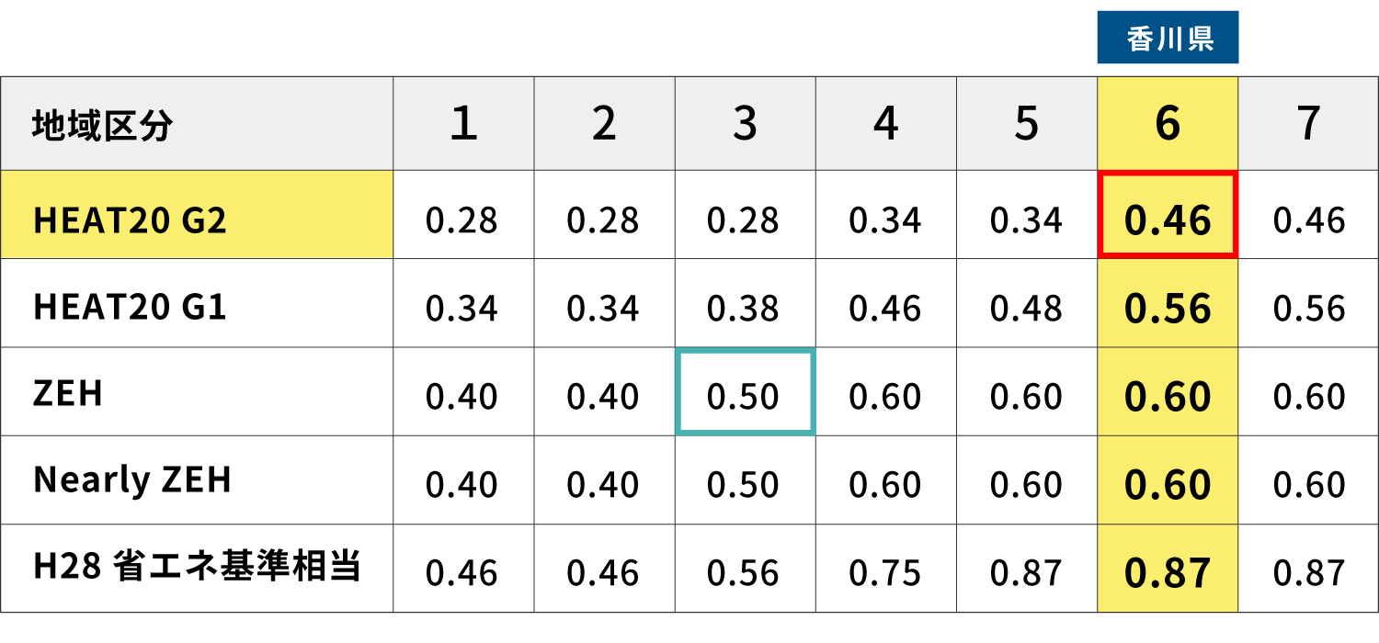Viewport: 1379px width, 643px height.
Task: Select column header number 3
Action: (x=745, y=124)
